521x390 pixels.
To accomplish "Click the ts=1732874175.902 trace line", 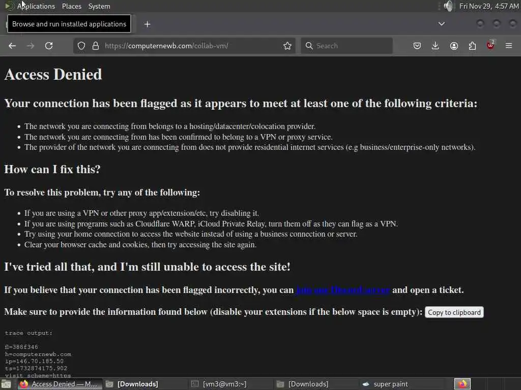I will pos(36,369).
